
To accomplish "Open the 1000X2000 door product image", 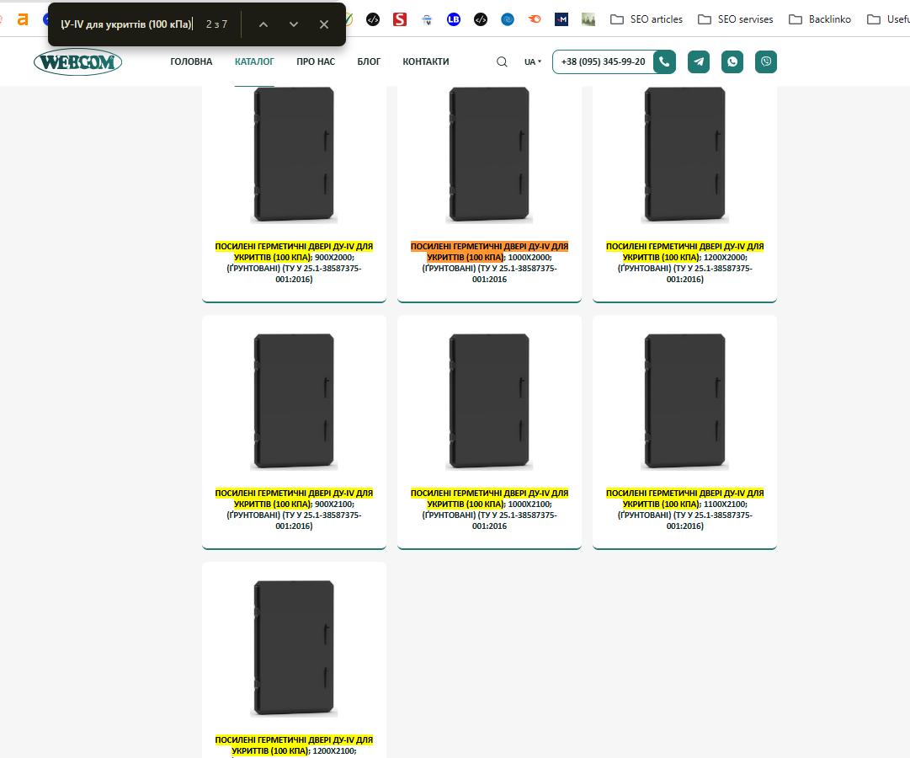I will coord(489,154).
